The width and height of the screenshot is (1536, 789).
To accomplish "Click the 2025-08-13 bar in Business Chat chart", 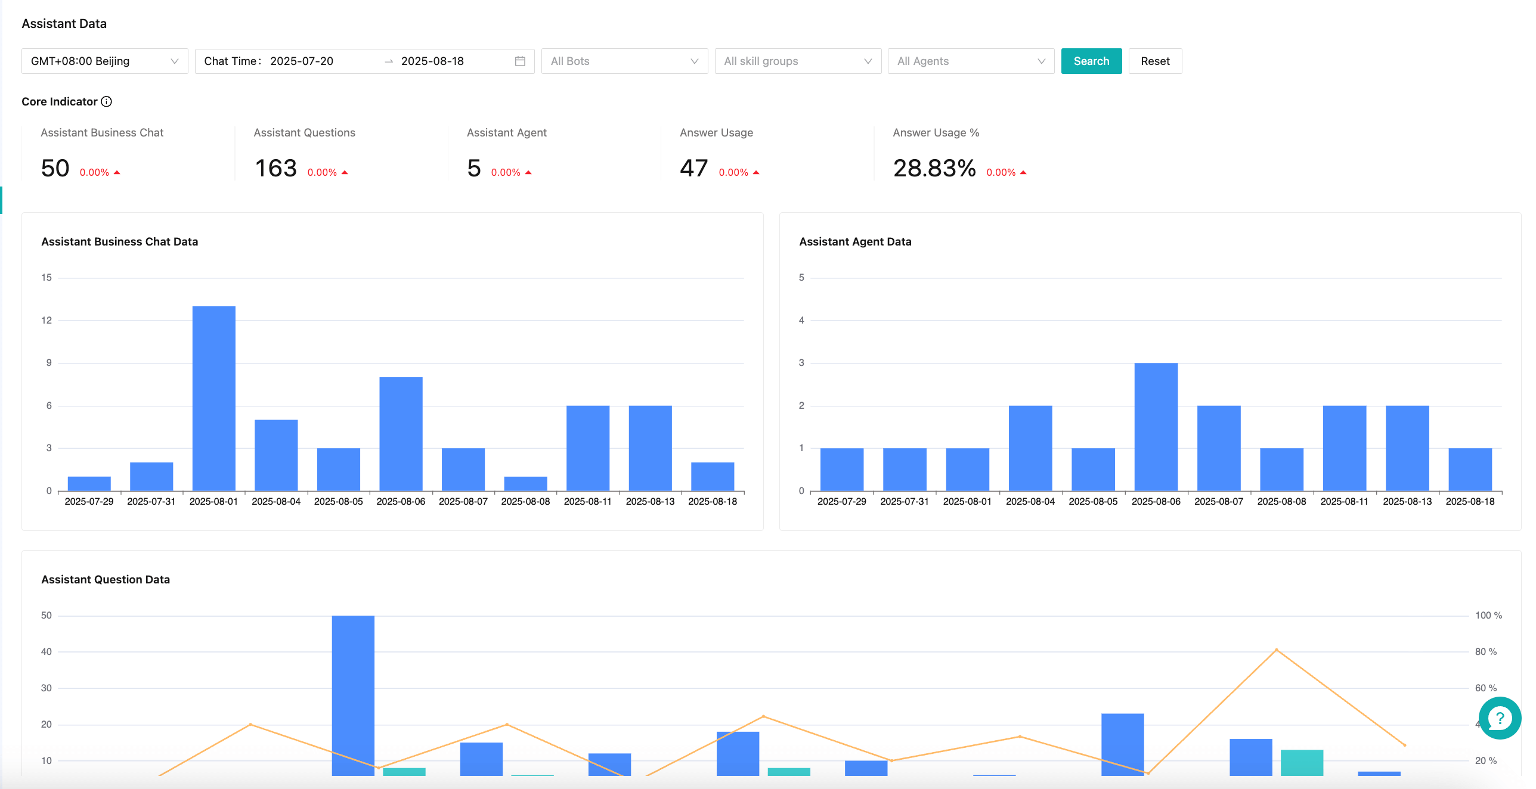I will coord(650,448).
